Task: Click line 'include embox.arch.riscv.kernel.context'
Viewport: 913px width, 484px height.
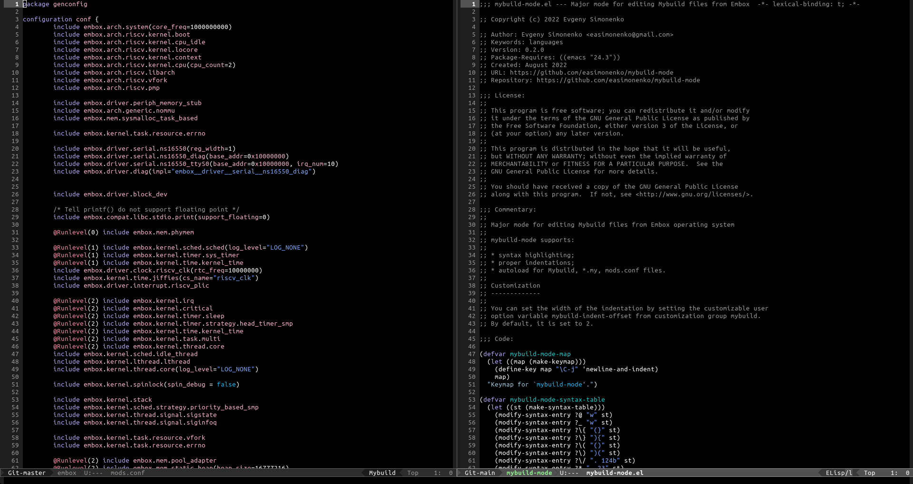Action: click(x=128, y=58)
